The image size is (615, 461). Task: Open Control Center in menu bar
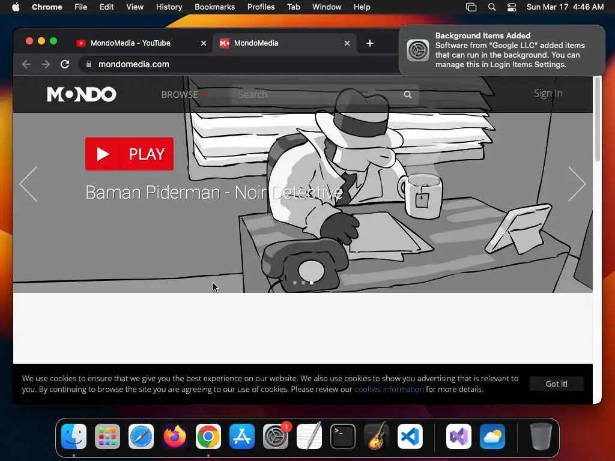(x=512, y=7)
